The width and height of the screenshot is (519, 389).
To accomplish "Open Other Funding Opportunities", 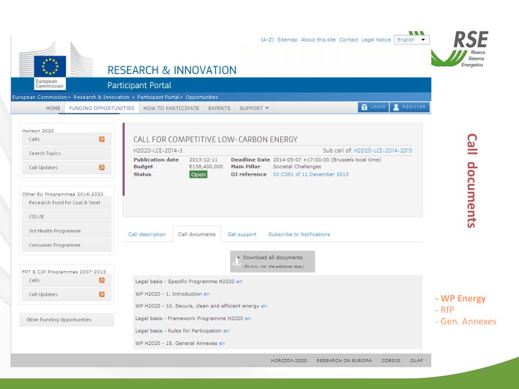I will click(66, 320).
